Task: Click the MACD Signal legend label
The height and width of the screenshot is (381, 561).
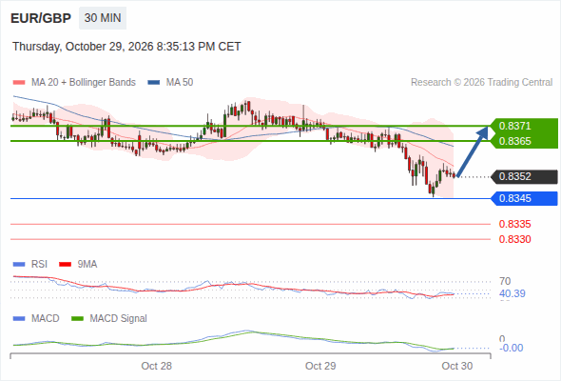Action: pos(119,319)
